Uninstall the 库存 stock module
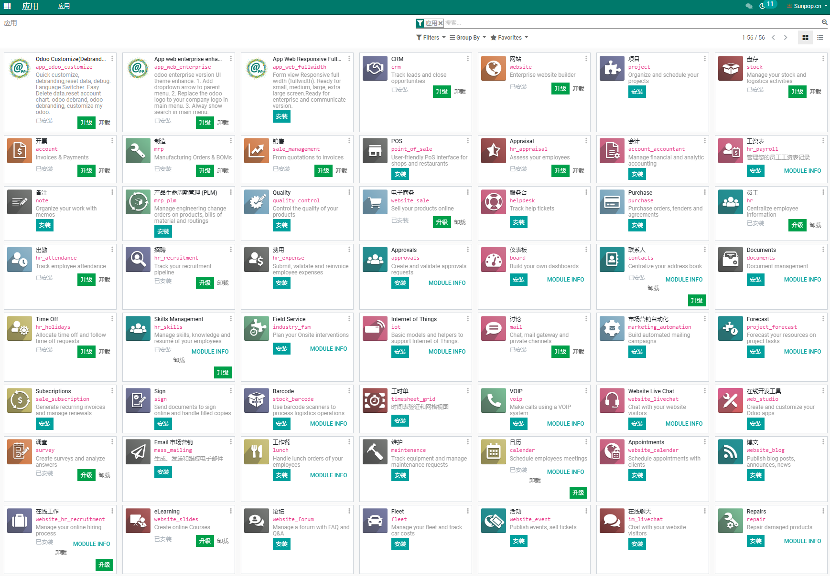Image resolution: width=830 pixels, height=576 pixels. point(816,92)
